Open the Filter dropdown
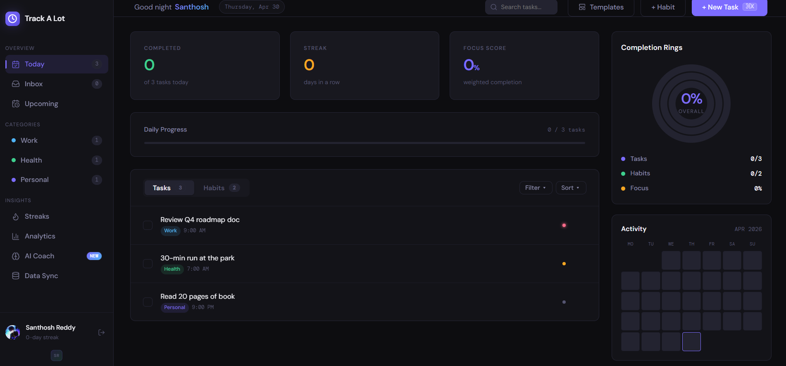Screen dimensions: 786x366 [x=536, y=188]
